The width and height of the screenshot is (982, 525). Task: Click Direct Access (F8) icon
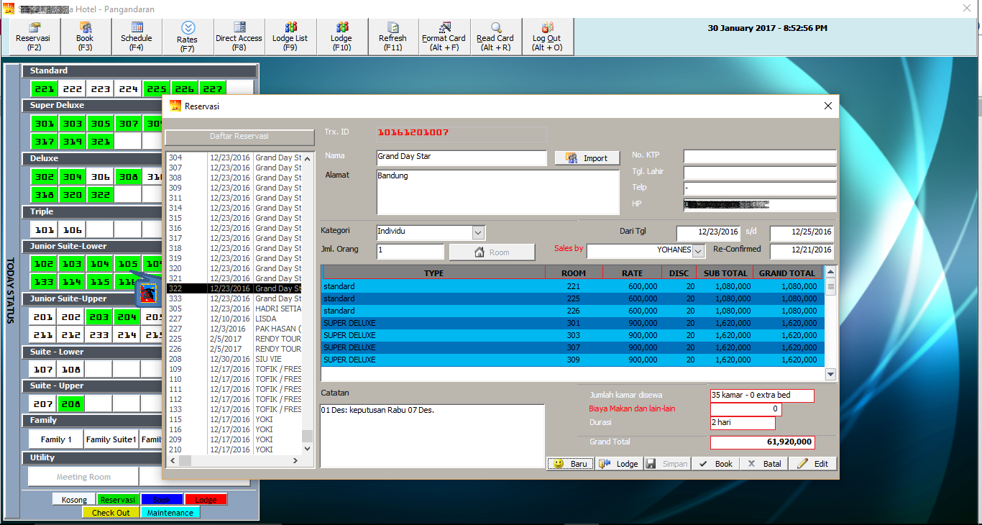[239, 37]
